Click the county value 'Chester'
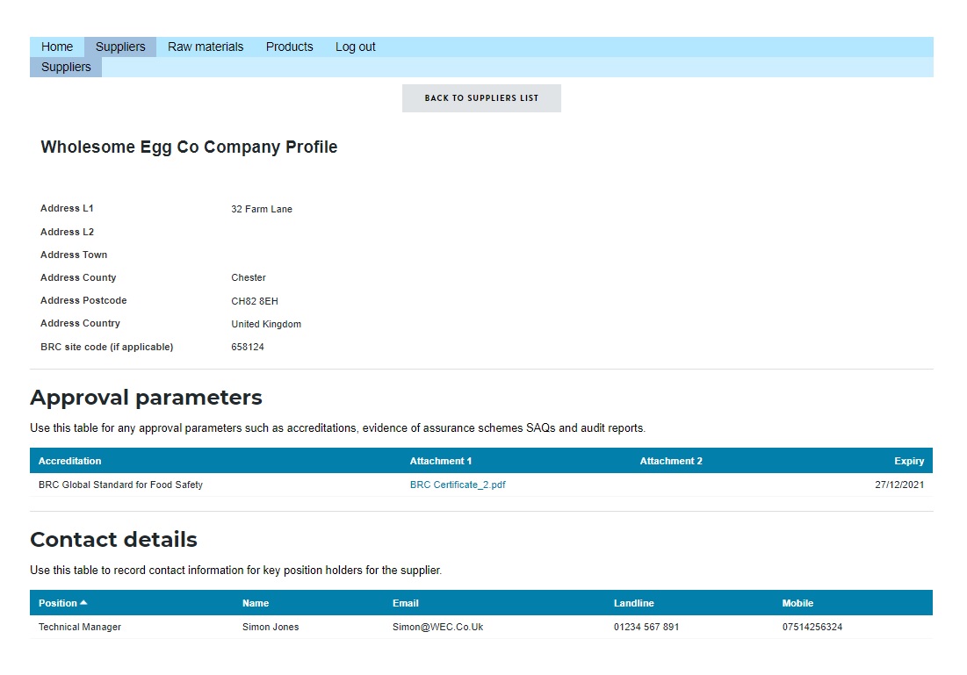Viewport: 967px width, 675px height. [x=249, y=277]
